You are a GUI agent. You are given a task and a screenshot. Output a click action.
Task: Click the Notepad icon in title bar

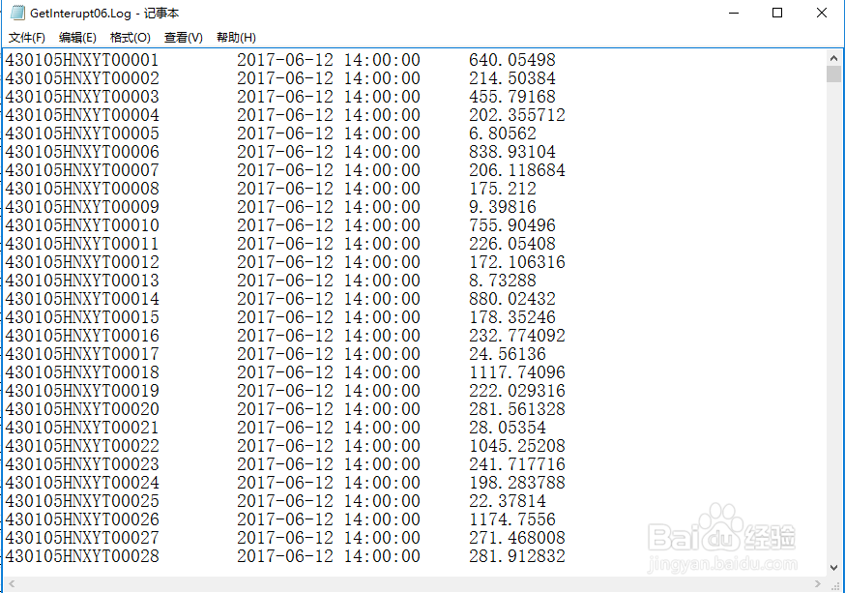pyautogui.click(x=17, y=13)
